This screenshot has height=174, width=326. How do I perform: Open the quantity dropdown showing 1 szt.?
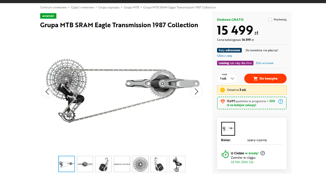coord(227,78)
